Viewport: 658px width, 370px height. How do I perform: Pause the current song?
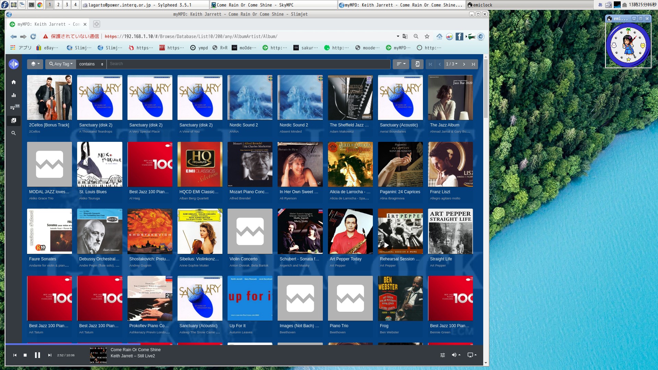point(37,355)
